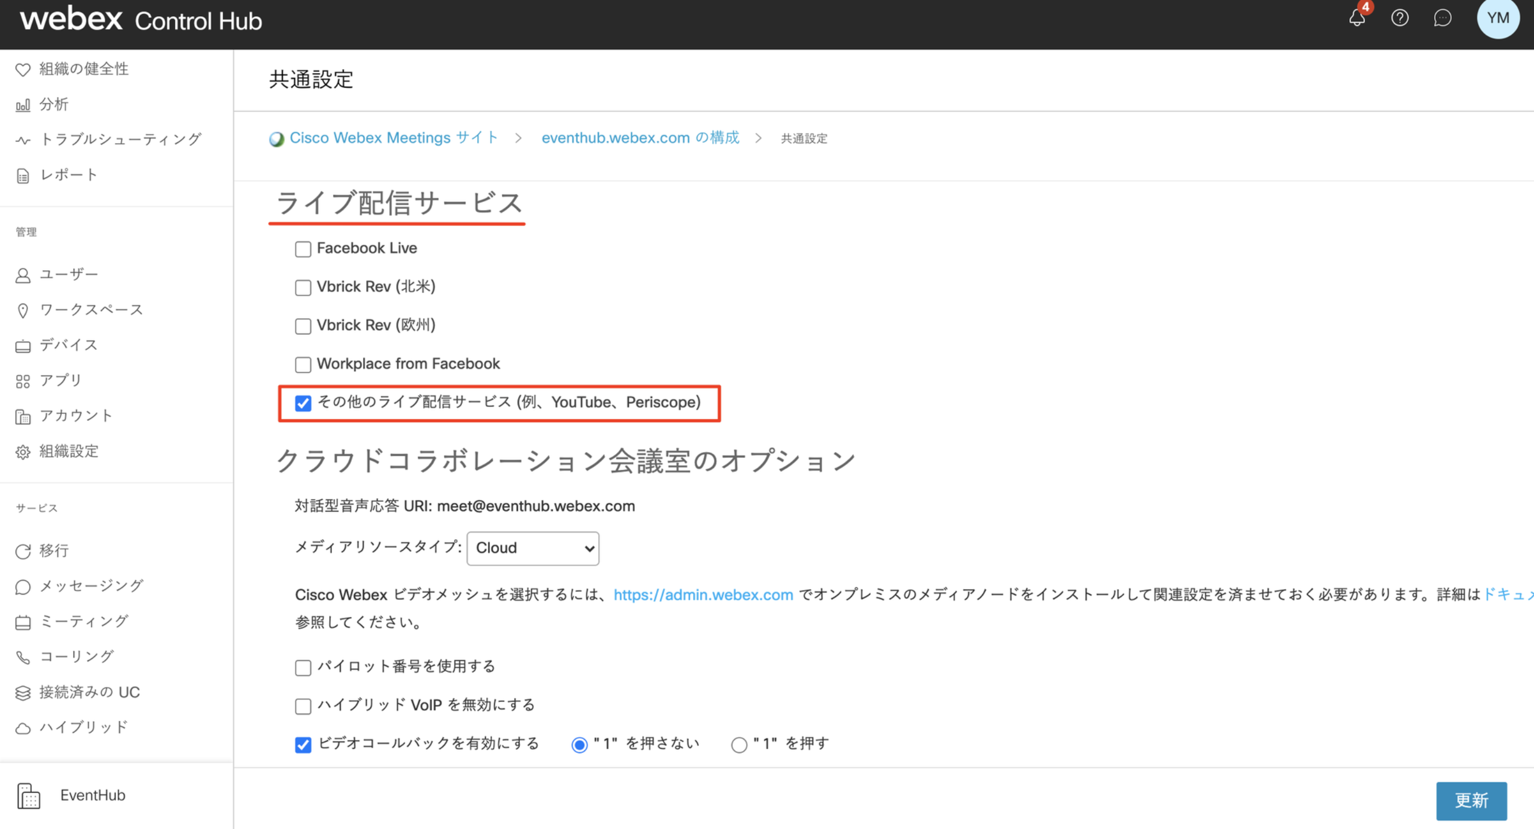The width and height of the screenshot is (1534, 829).
Task: Open 組織の健全性 in the sidebar
Action: [84, 69]
